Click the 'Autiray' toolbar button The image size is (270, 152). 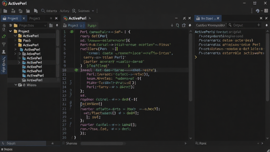[64, 11]
